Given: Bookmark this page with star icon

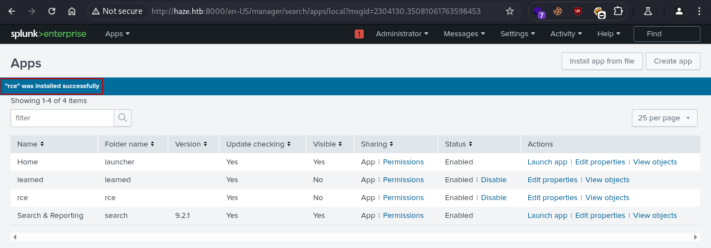Looking at the screenshot, I should click(509, 11).
